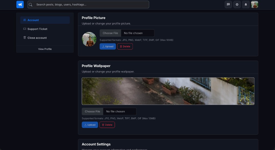Click the profile wallpaper preview image
The width and height of the screenshot is (275, 150).
point(168,91)
